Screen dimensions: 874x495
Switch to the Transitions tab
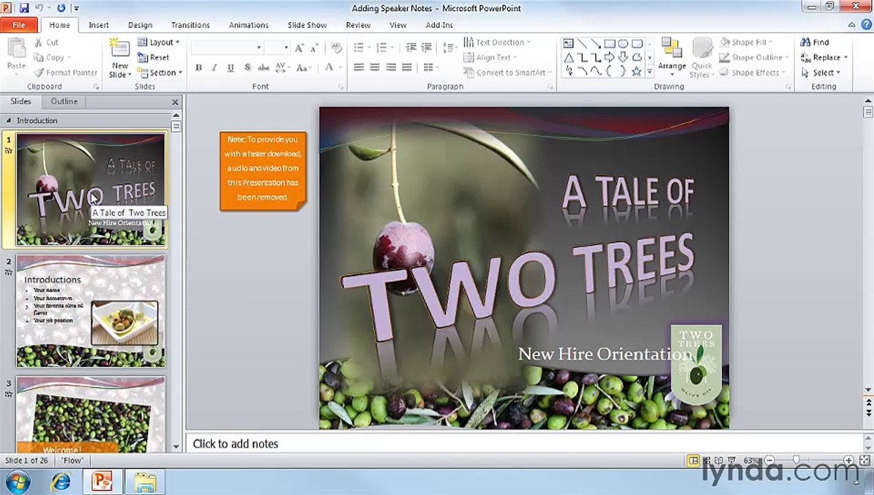pos(191,25)
